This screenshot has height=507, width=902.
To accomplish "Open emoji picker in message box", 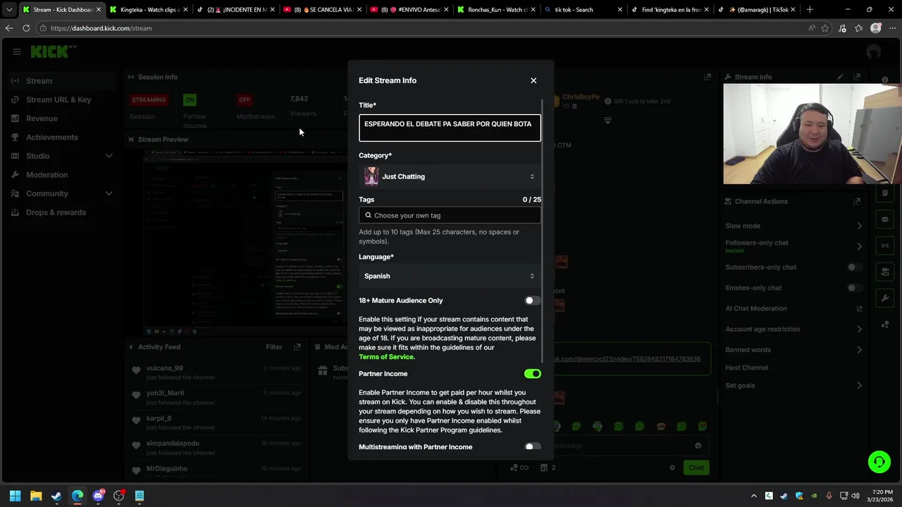I will coord(698,446).
